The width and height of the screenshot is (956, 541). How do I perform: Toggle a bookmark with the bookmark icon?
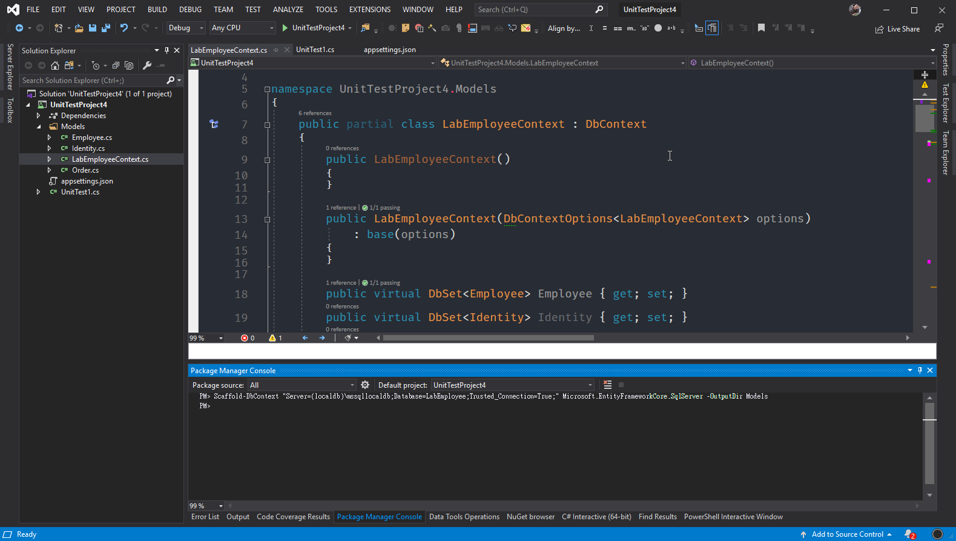point(761,28)
